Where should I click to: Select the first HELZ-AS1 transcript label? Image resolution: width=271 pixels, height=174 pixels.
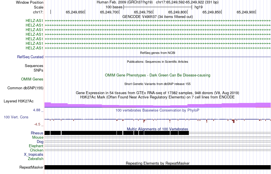pyautogui.click(x=35, y=21)
